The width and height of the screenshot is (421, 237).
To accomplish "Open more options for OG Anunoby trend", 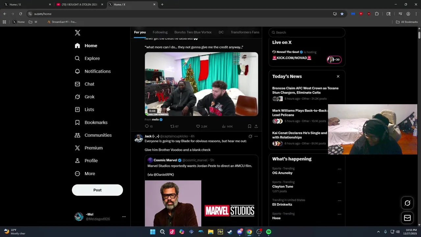I will pyautogui.click(x=339, y=169).
